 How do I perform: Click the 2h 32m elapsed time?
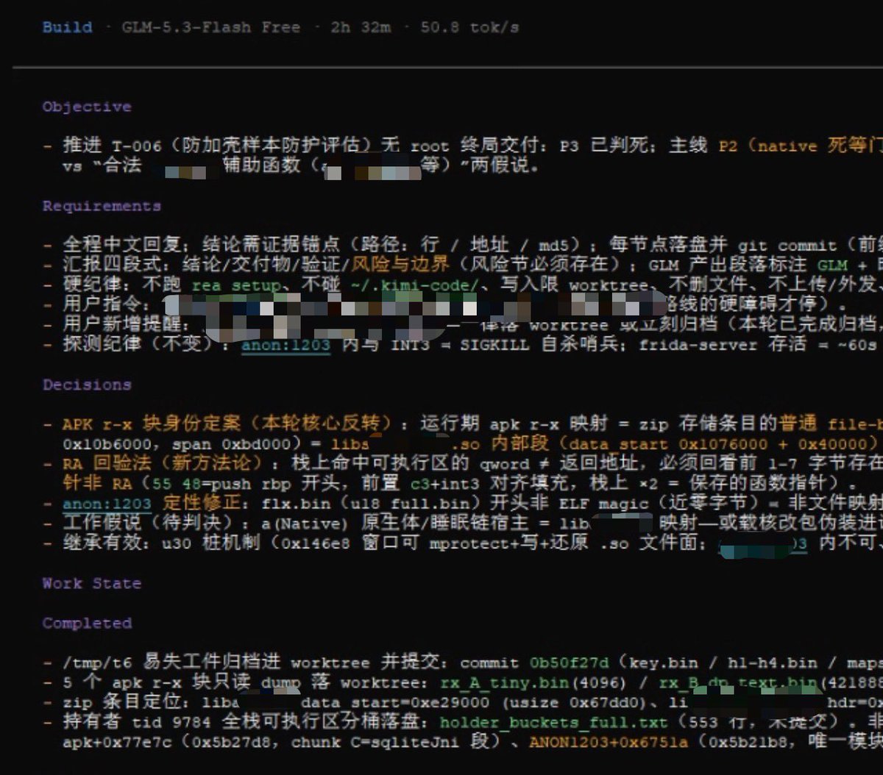click(x=361, y=27)
